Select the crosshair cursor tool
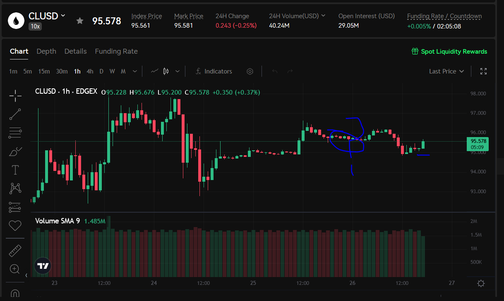The image size is (504, 301). [15, 96]
